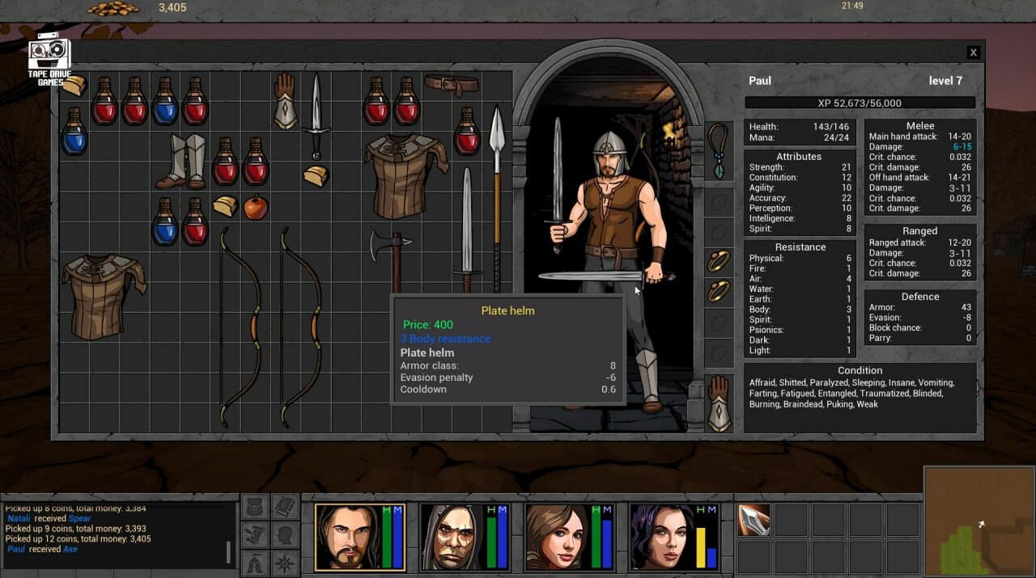Close the inventory window with the X

click(x=973, y=52)
